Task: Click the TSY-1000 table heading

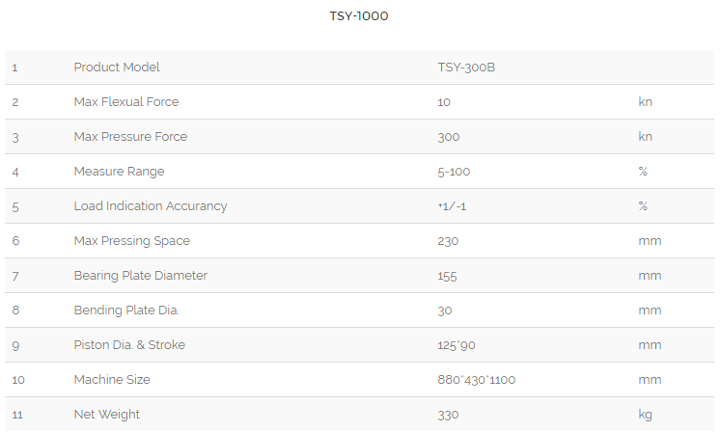Action: coord(359,16)
